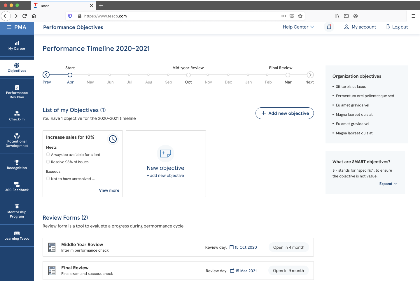Click 'Middle Year Review' title
Viewport: 420px width, 281px height.
click(x=82, y=245)
